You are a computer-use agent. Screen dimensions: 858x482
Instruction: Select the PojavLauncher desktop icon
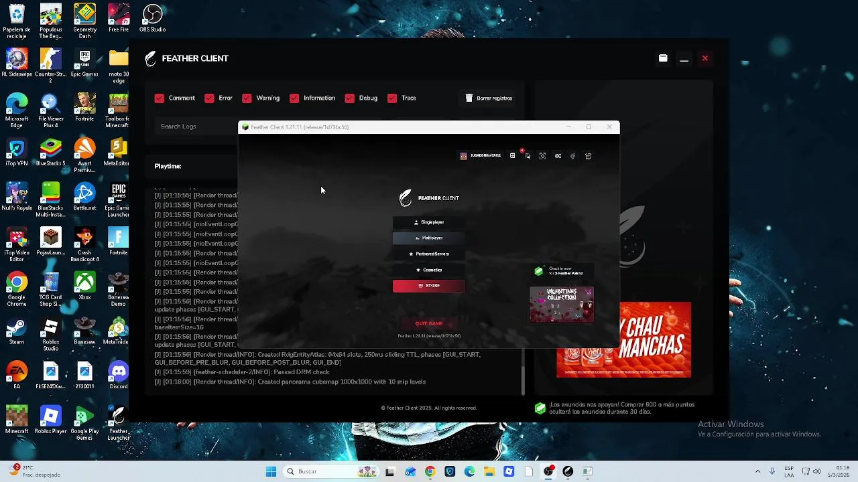pos(50,242)
